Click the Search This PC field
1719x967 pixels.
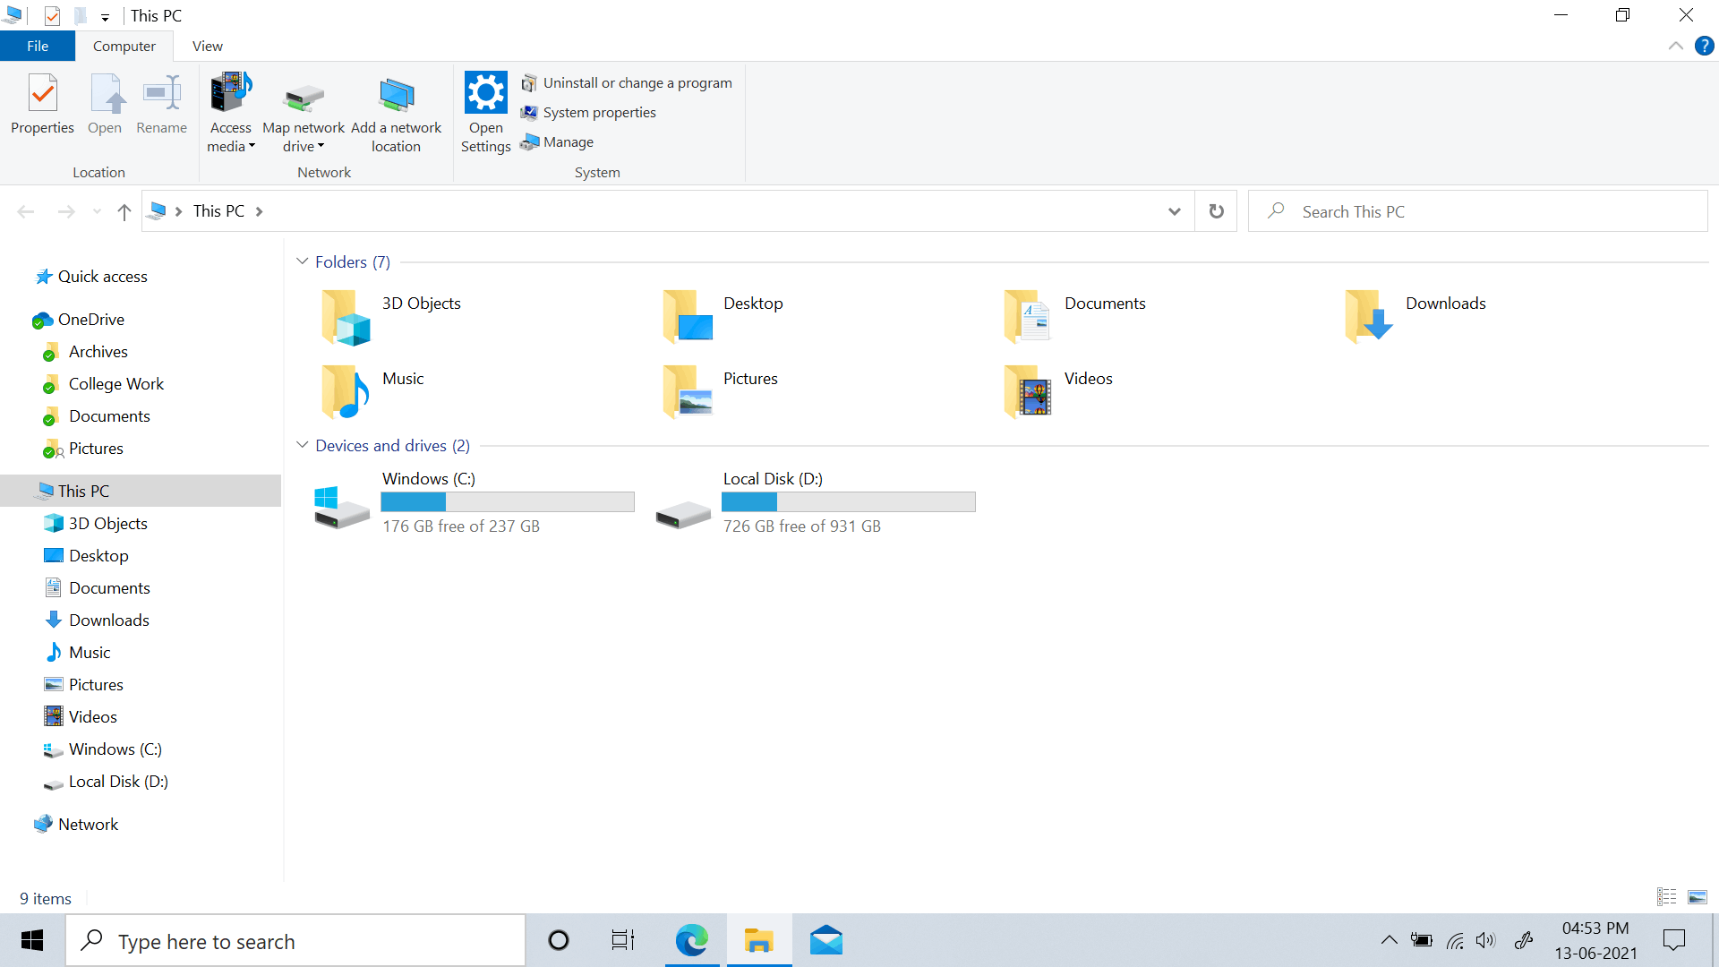1477,211
